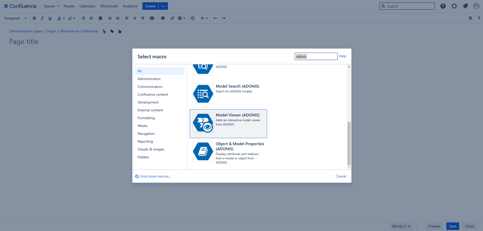Insert an image into the page
Image resolution: width=483 pixels, height=231 pixels.
163,18
